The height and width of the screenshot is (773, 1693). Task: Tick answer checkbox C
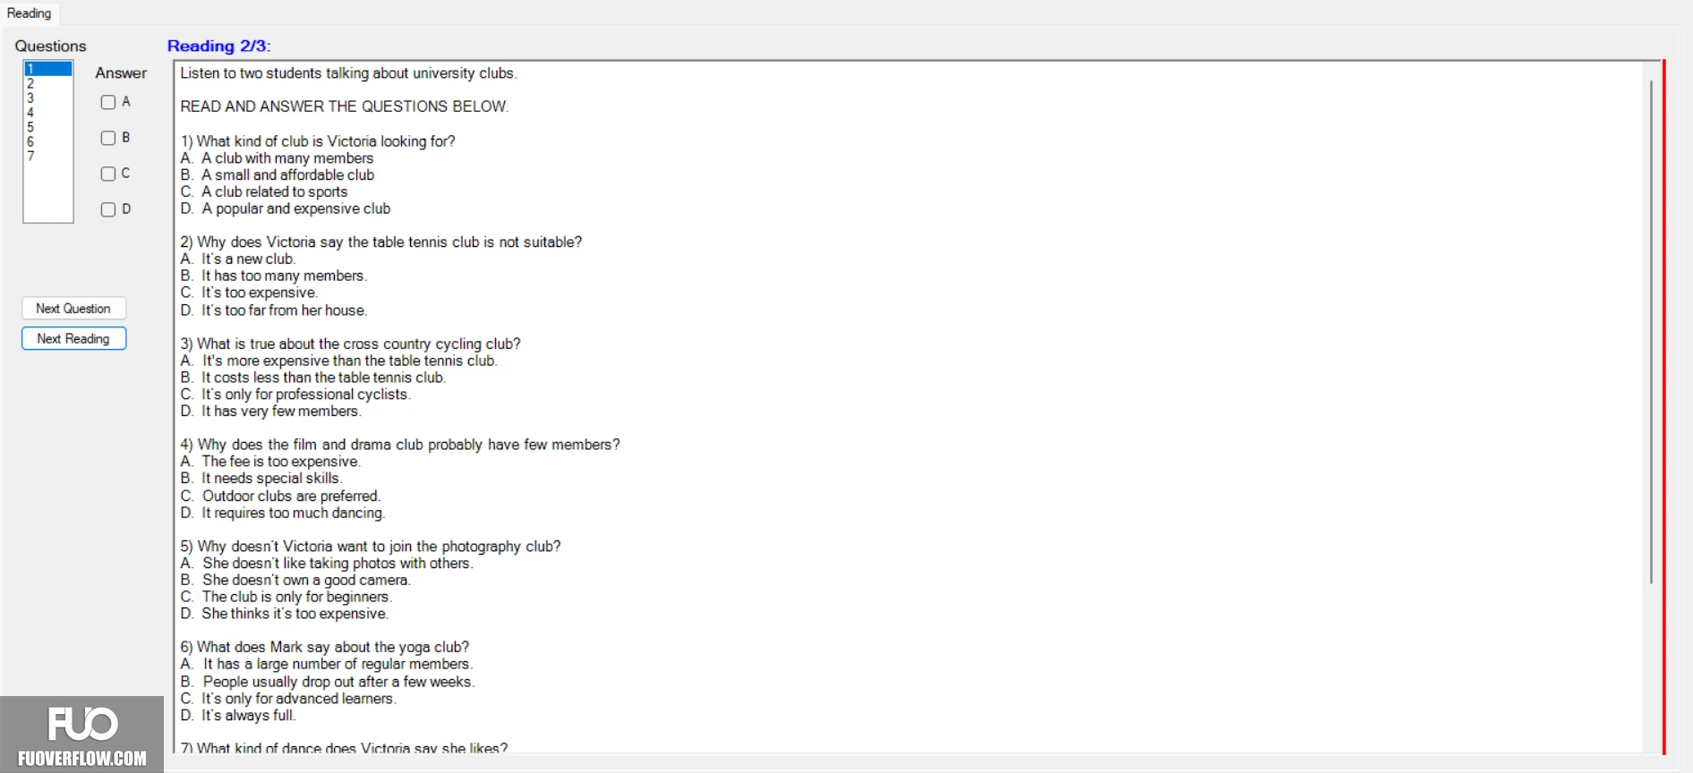pos(108,174)
